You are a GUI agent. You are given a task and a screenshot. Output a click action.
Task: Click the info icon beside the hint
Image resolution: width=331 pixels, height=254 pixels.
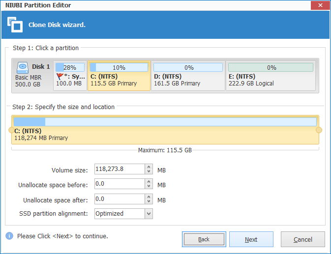coord(9,236)
